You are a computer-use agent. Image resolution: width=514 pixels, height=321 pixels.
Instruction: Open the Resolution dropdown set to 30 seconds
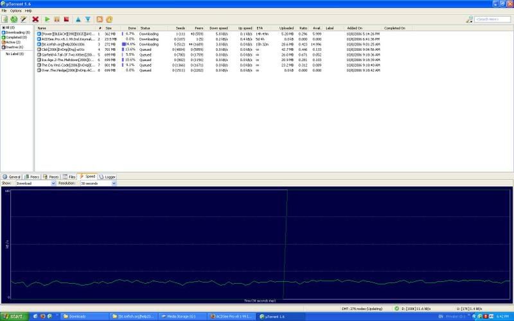pyautogui.click(x=98, y=184)
